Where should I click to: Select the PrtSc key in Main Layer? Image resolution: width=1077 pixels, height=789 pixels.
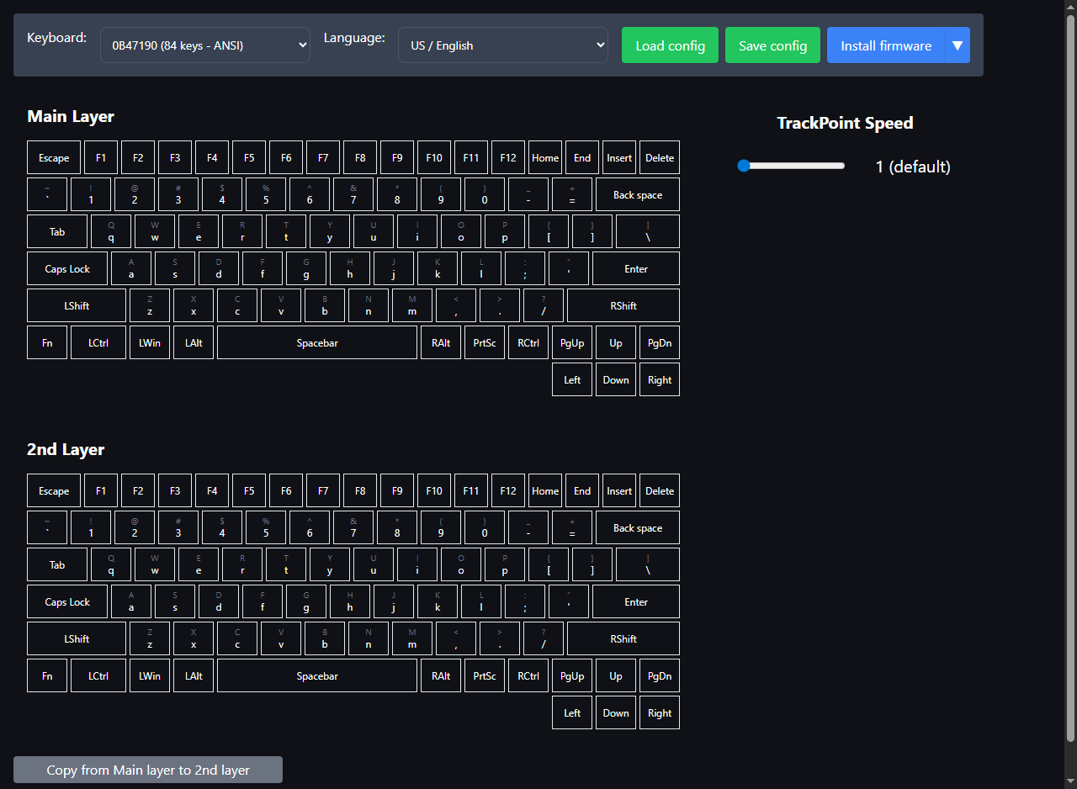tap(485, 343)
